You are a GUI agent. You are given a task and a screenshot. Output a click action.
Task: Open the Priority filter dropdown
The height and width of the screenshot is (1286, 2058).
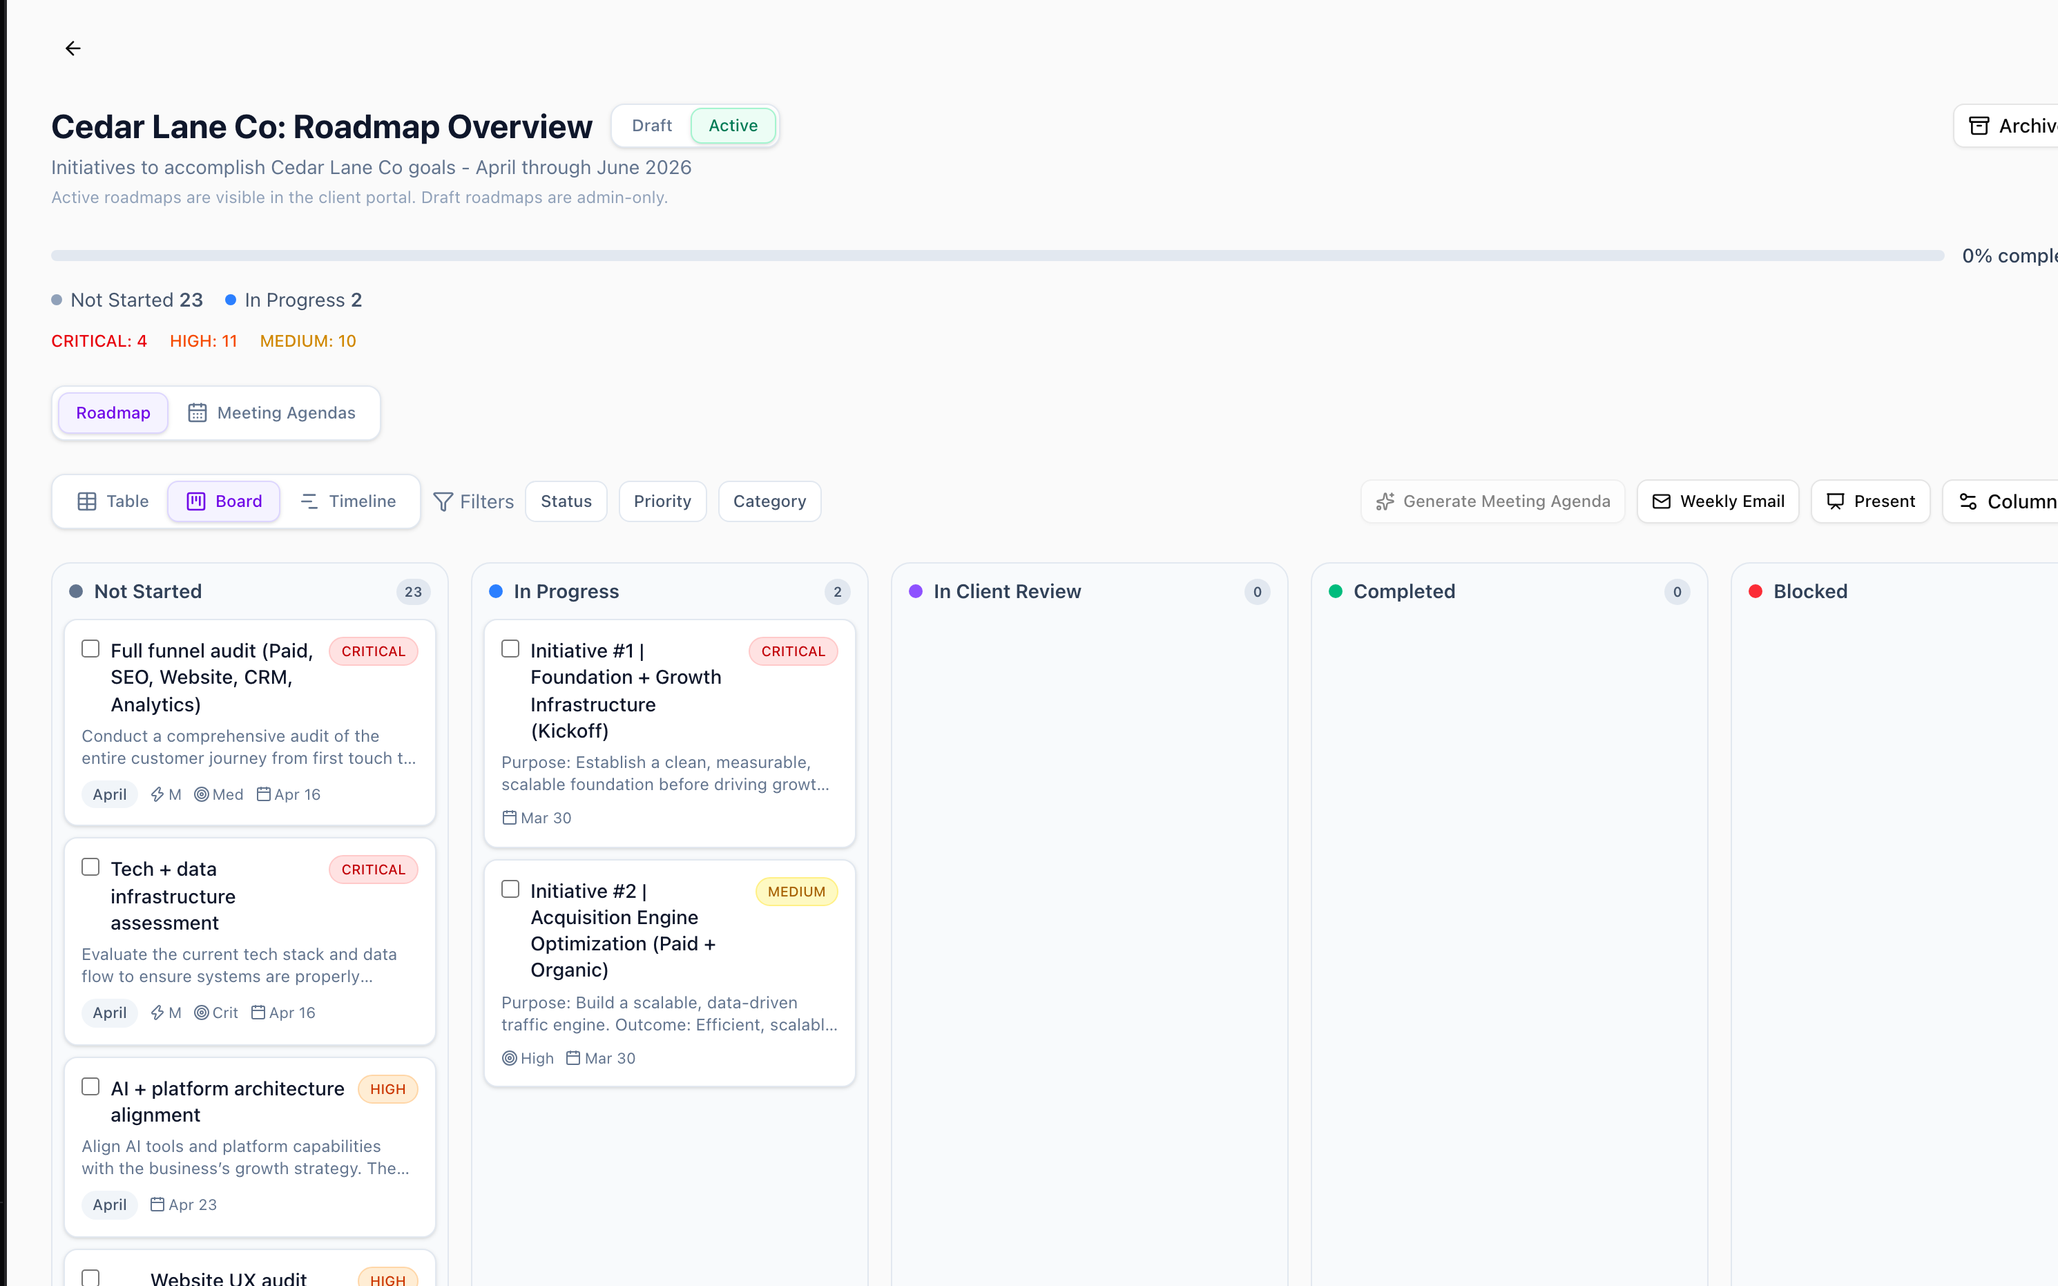tap(662, 502)
